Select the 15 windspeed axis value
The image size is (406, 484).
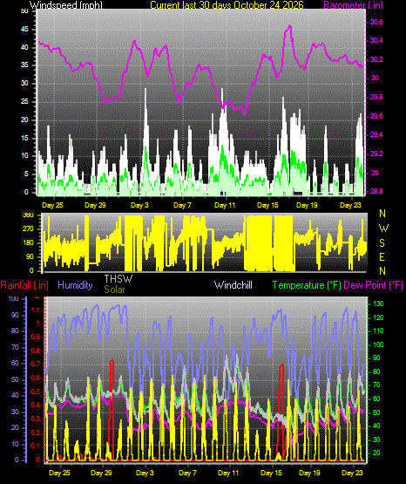24,138
